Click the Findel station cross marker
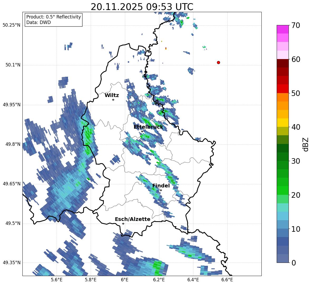This screenshot has width=312, height=285. coord(161,190)
